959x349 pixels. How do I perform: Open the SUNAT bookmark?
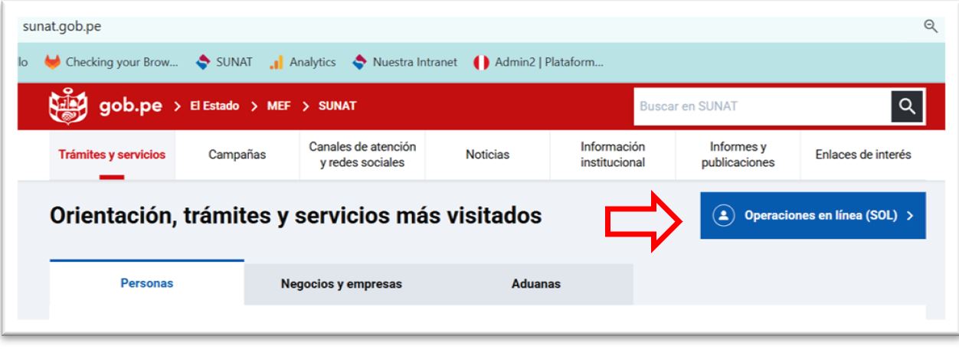tap(224, 63)
